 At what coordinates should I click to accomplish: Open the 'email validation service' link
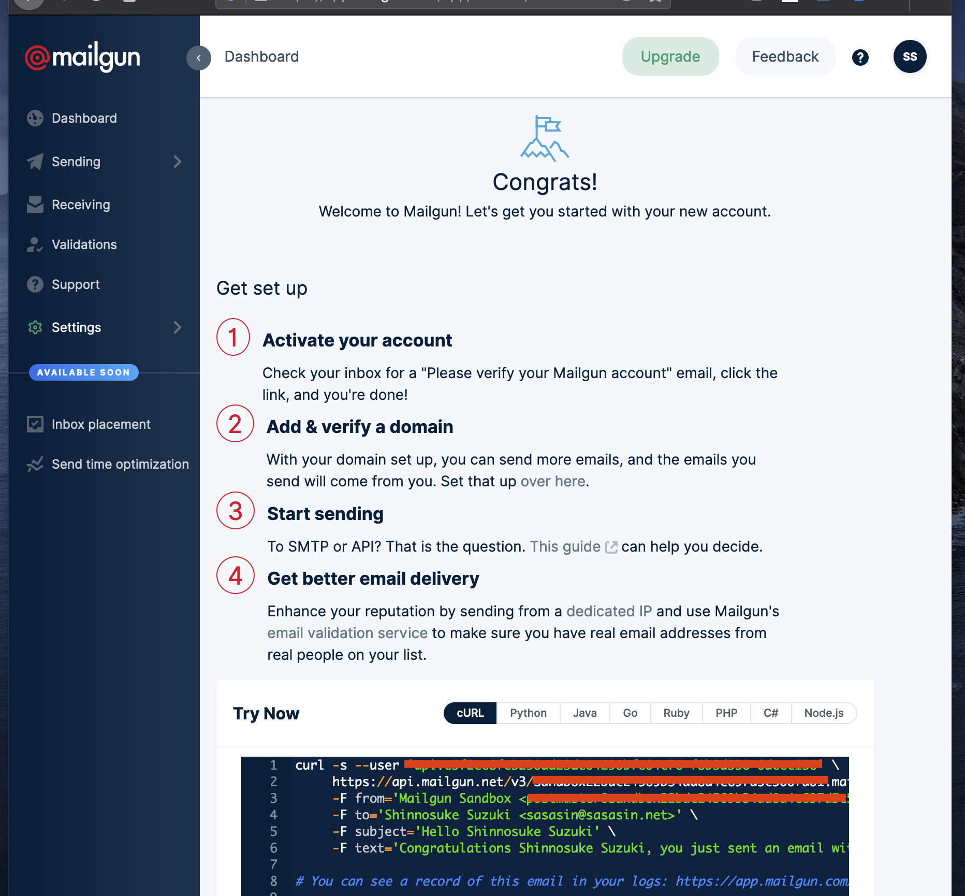tap(347, 633)
